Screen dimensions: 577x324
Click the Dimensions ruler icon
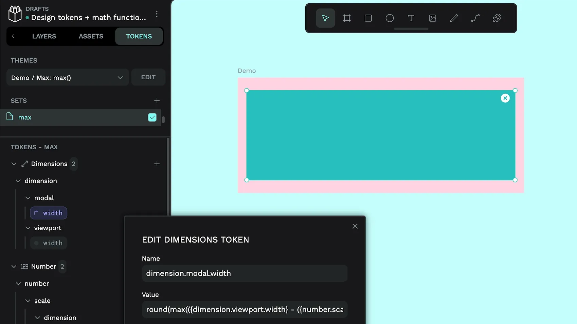(24, 164)
